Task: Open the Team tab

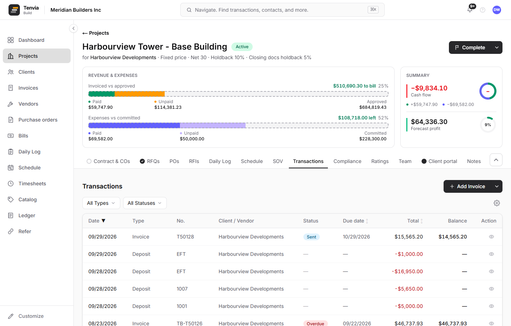Action: pos(405,161)
